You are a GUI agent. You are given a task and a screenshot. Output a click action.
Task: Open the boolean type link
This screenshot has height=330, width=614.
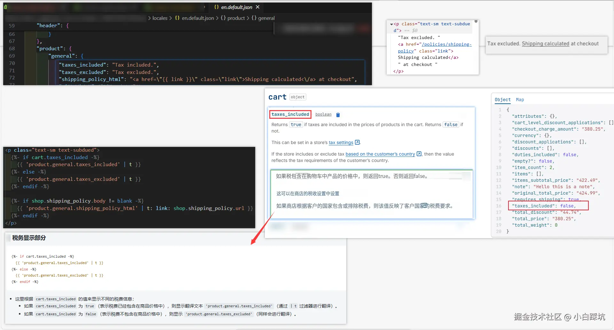[x=323, y=114]
